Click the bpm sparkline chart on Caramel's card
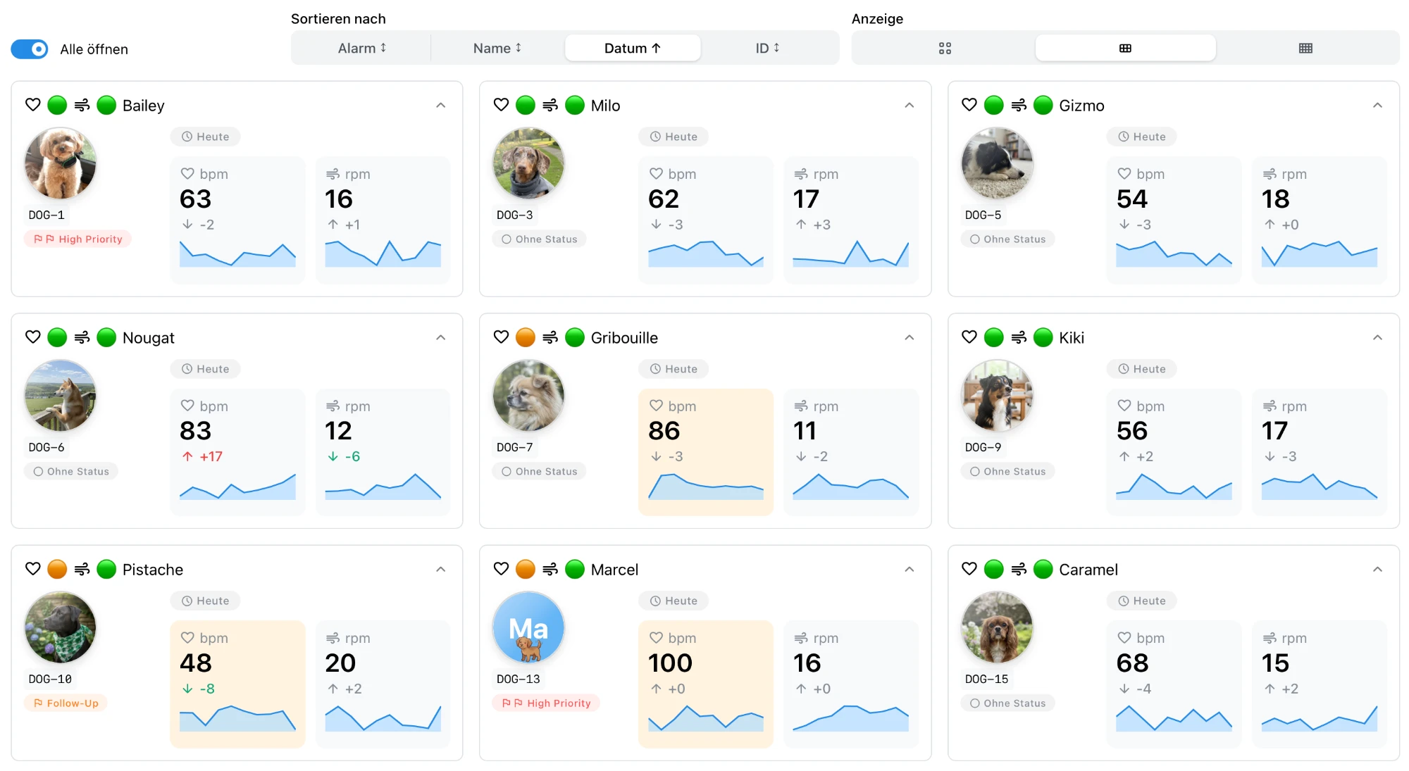The height and width of the screenshot is (771, 1409). click(x=1174, y=718)
